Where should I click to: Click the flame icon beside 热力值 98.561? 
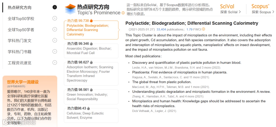click(91, 90)
